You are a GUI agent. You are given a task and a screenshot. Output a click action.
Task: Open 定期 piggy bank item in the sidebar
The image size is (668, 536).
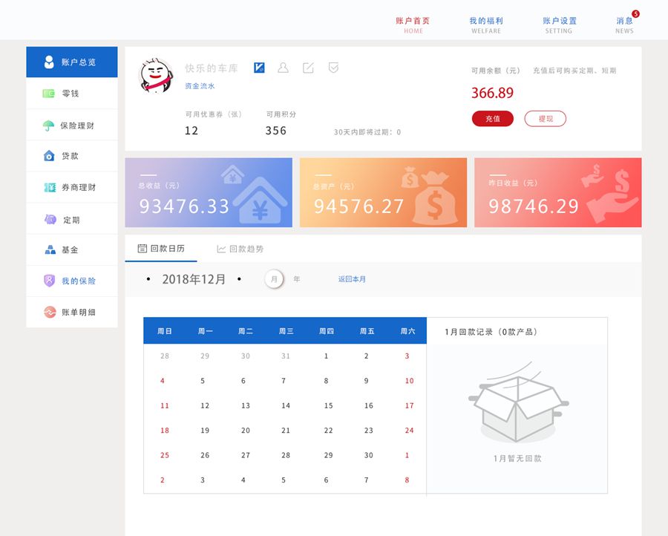pos(71,220)
